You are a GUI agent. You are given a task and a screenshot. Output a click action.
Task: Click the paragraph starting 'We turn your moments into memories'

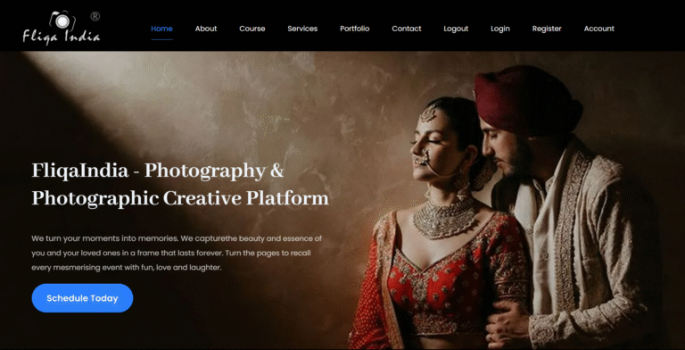click(x=177, y=253)
